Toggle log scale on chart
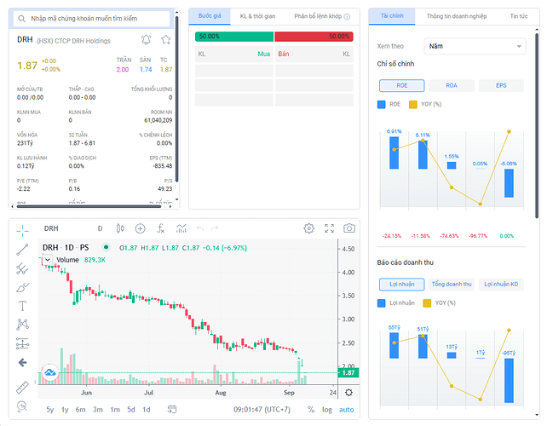 coord(327,409)
